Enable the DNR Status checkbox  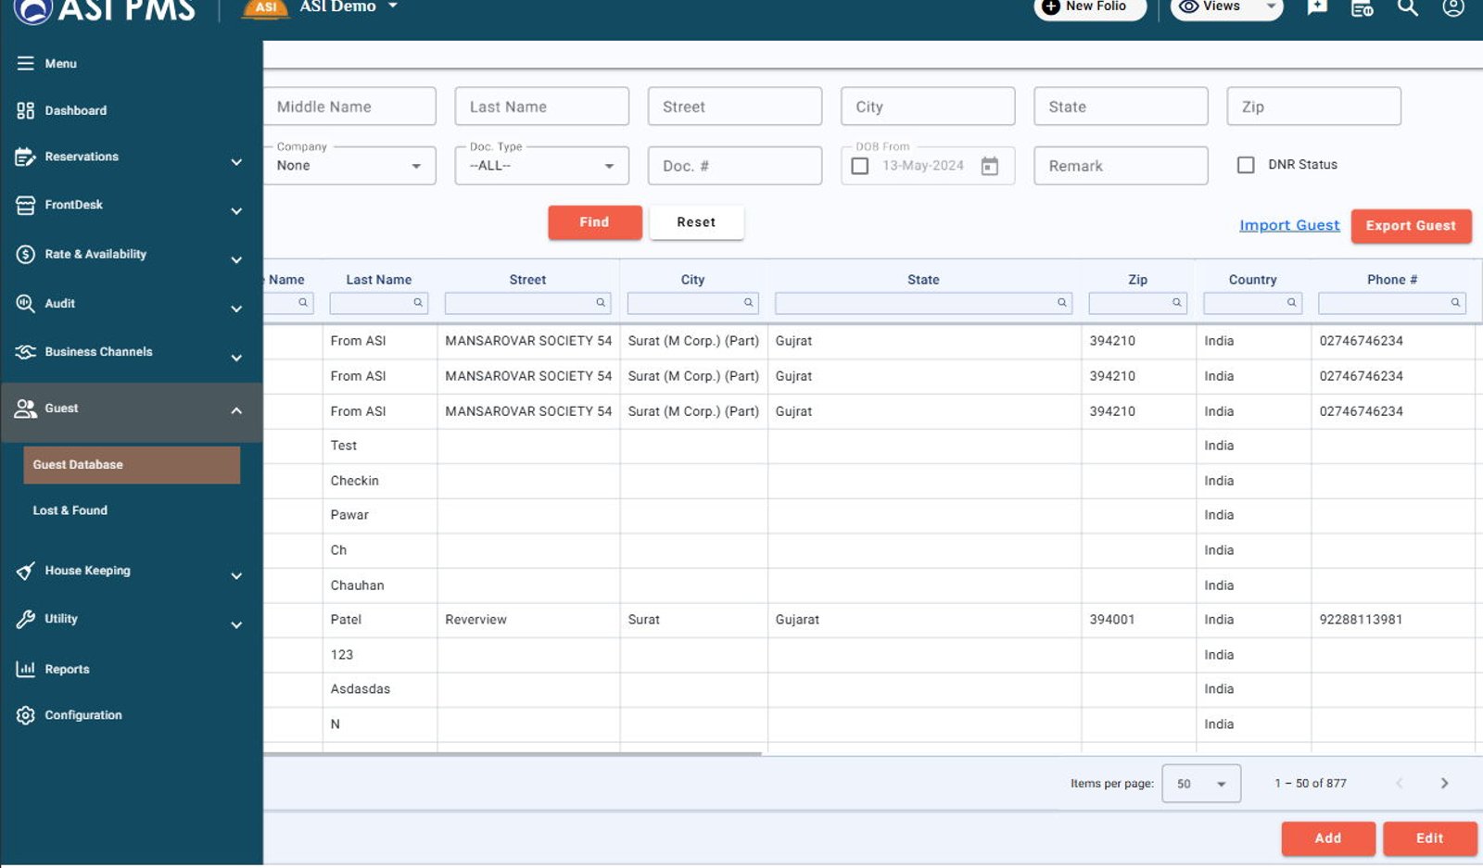point(1246,165)
